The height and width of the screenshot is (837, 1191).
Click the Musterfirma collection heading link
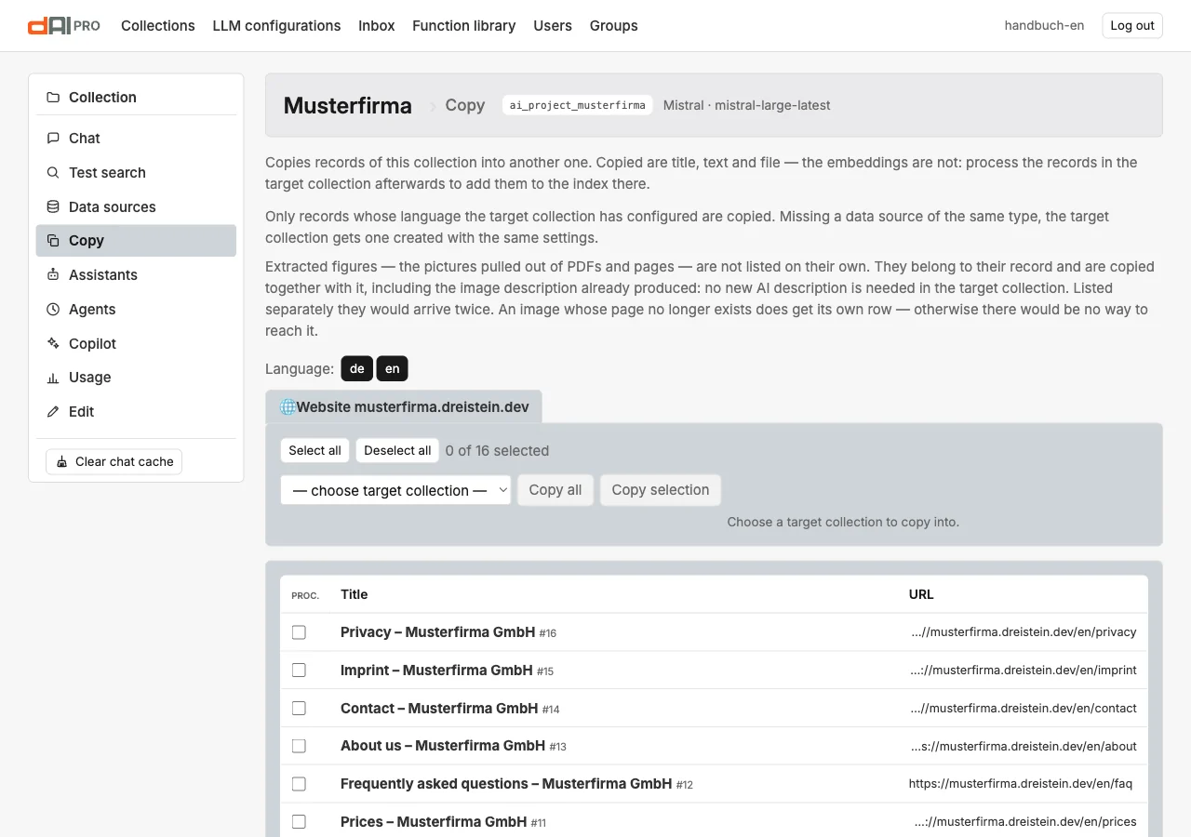pos(348,106)
